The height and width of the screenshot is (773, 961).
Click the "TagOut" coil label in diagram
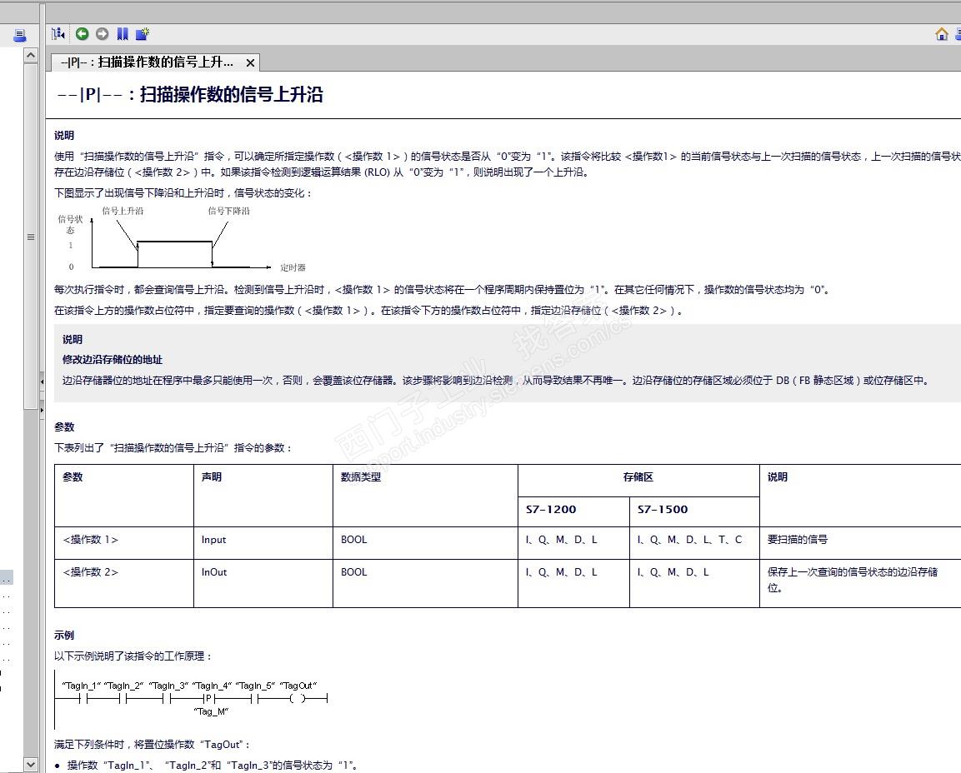tap(298, 686)
